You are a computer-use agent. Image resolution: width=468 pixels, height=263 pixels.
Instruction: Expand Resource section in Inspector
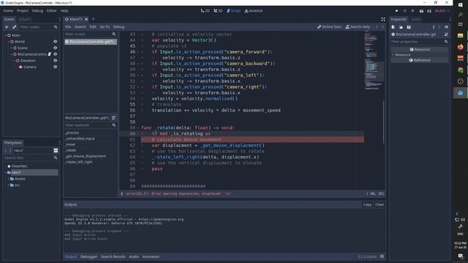point(393,55)
